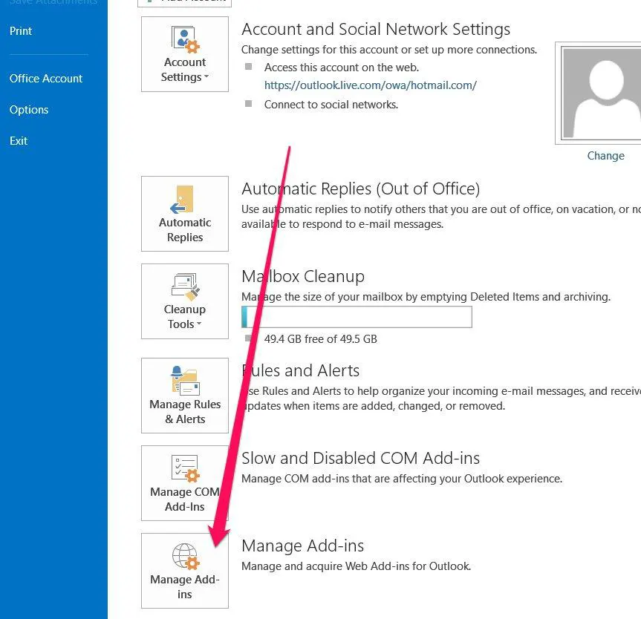This screenshot has height=619, width=641.
Task: Open the Automatic Replies button icon
Action: pos(183,199)
